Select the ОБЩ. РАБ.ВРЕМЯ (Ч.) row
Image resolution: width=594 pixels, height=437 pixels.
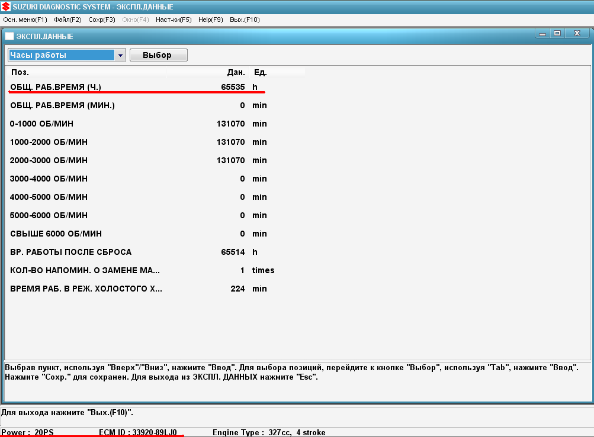click(x=155, y=87)
